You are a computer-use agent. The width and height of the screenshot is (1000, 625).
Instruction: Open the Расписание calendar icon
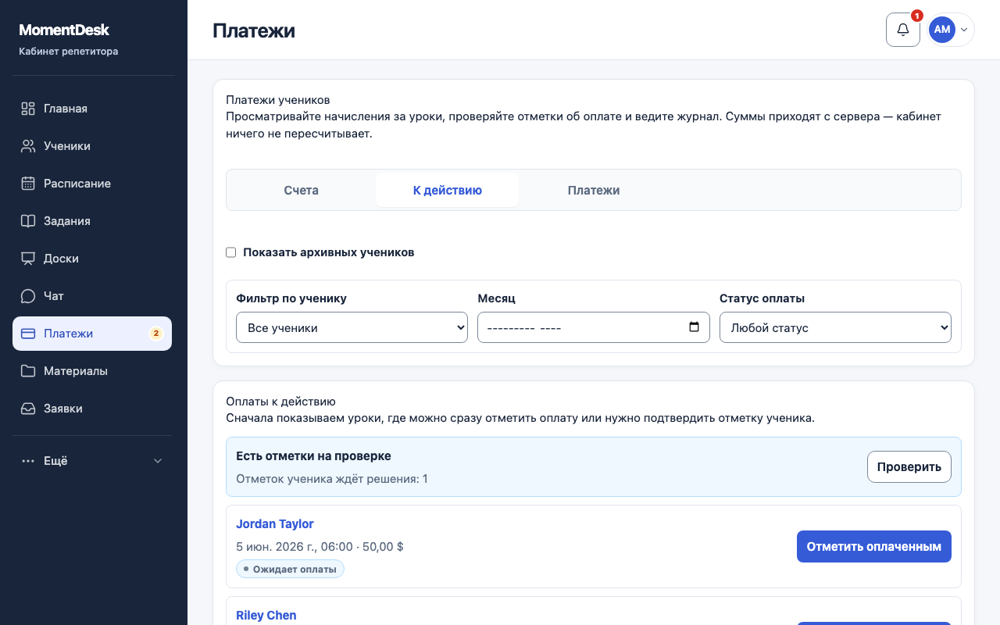(28, 184)
